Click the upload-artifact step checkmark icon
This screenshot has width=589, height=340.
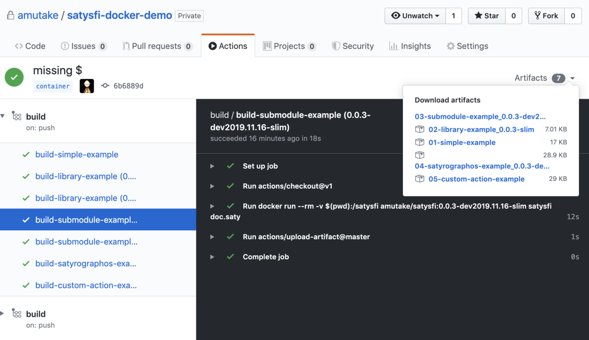230,237
